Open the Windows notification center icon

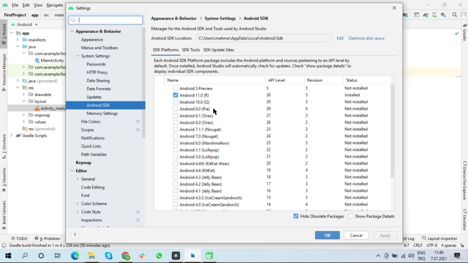tap(457, 256)
